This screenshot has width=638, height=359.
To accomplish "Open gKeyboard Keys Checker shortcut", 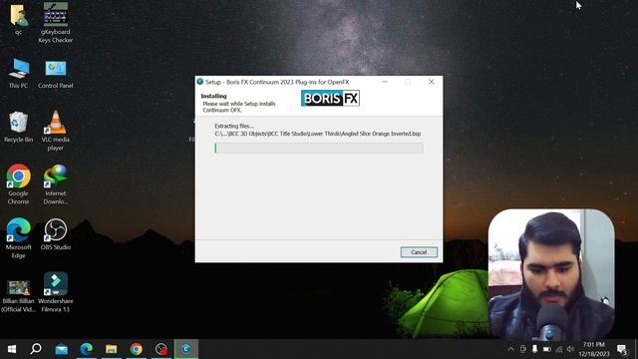I will click(x=56, y=22).
